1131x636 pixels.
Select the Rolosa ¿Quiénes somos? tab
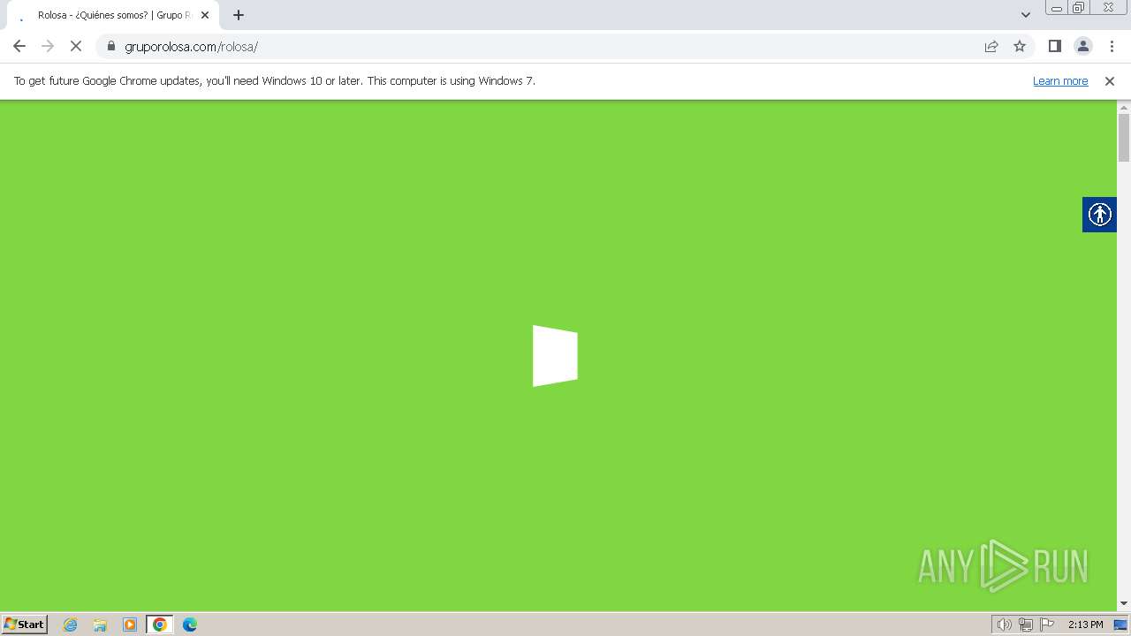click(x=112, y=15)
